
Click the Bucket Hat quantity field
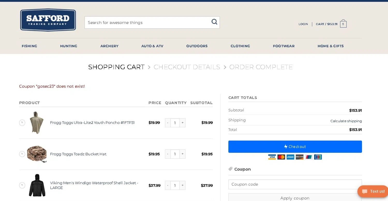(x=175, y=154)
